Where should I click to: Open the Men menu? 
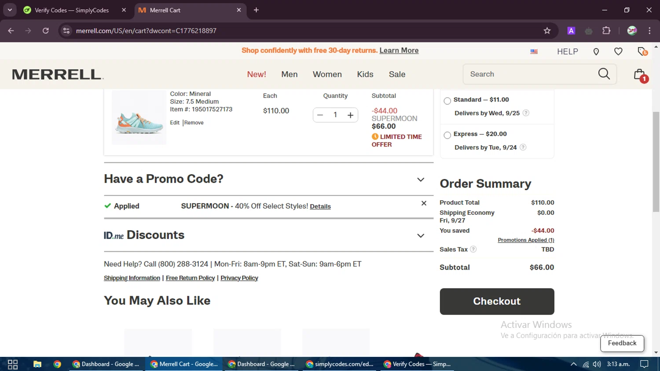[x=290, y=74]
